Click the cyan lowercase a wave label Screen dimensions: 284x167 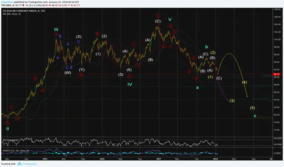pyautogui.click(x=197, y=87)
